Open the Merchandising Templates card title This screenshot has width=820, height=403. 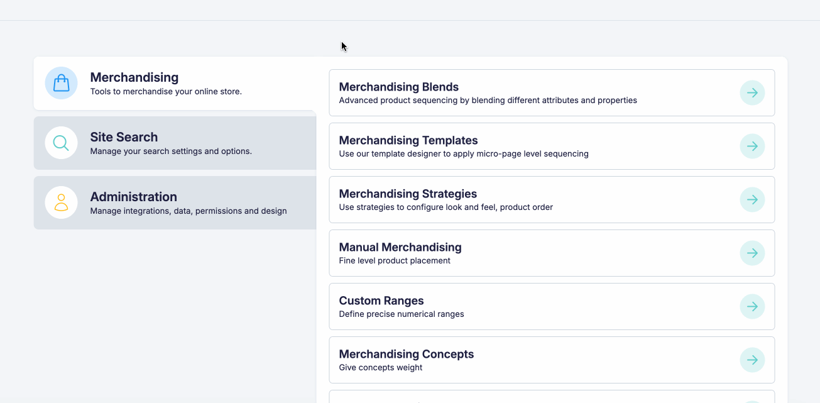pos(408,140)
